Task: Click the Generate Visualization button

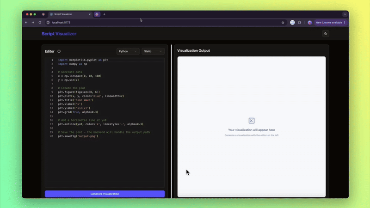Action: click(x=105, y=194)
